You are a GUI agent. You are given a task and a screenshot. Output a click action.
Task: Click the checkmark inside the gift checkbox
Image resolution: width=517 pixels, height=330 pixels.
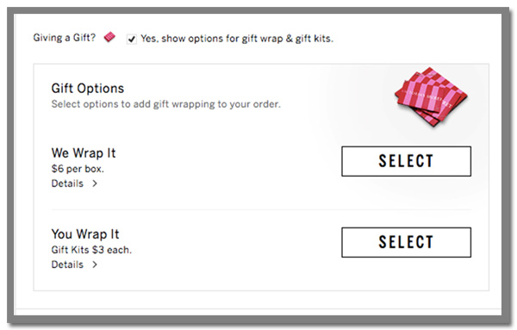pyautogui.click(x=132, y=40)
